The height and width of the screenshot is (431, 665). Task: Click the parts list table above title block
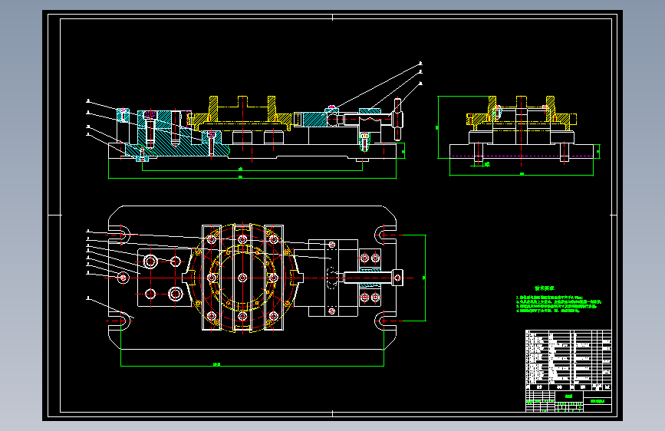click(568, 360)
